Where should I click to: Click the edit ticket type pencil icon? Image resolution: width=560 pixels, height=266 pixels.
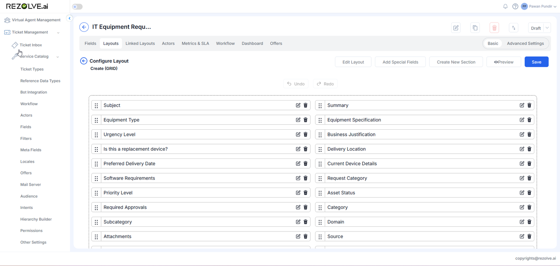pos(456,28)
